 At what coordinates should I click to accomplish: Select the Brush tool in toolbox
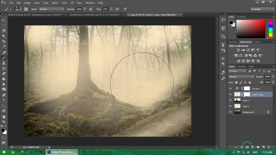(4, 58)
